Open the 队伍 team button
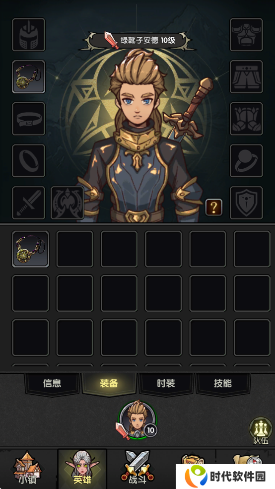The height and width of the screenshot is (489, 275). tap(261, 431)
